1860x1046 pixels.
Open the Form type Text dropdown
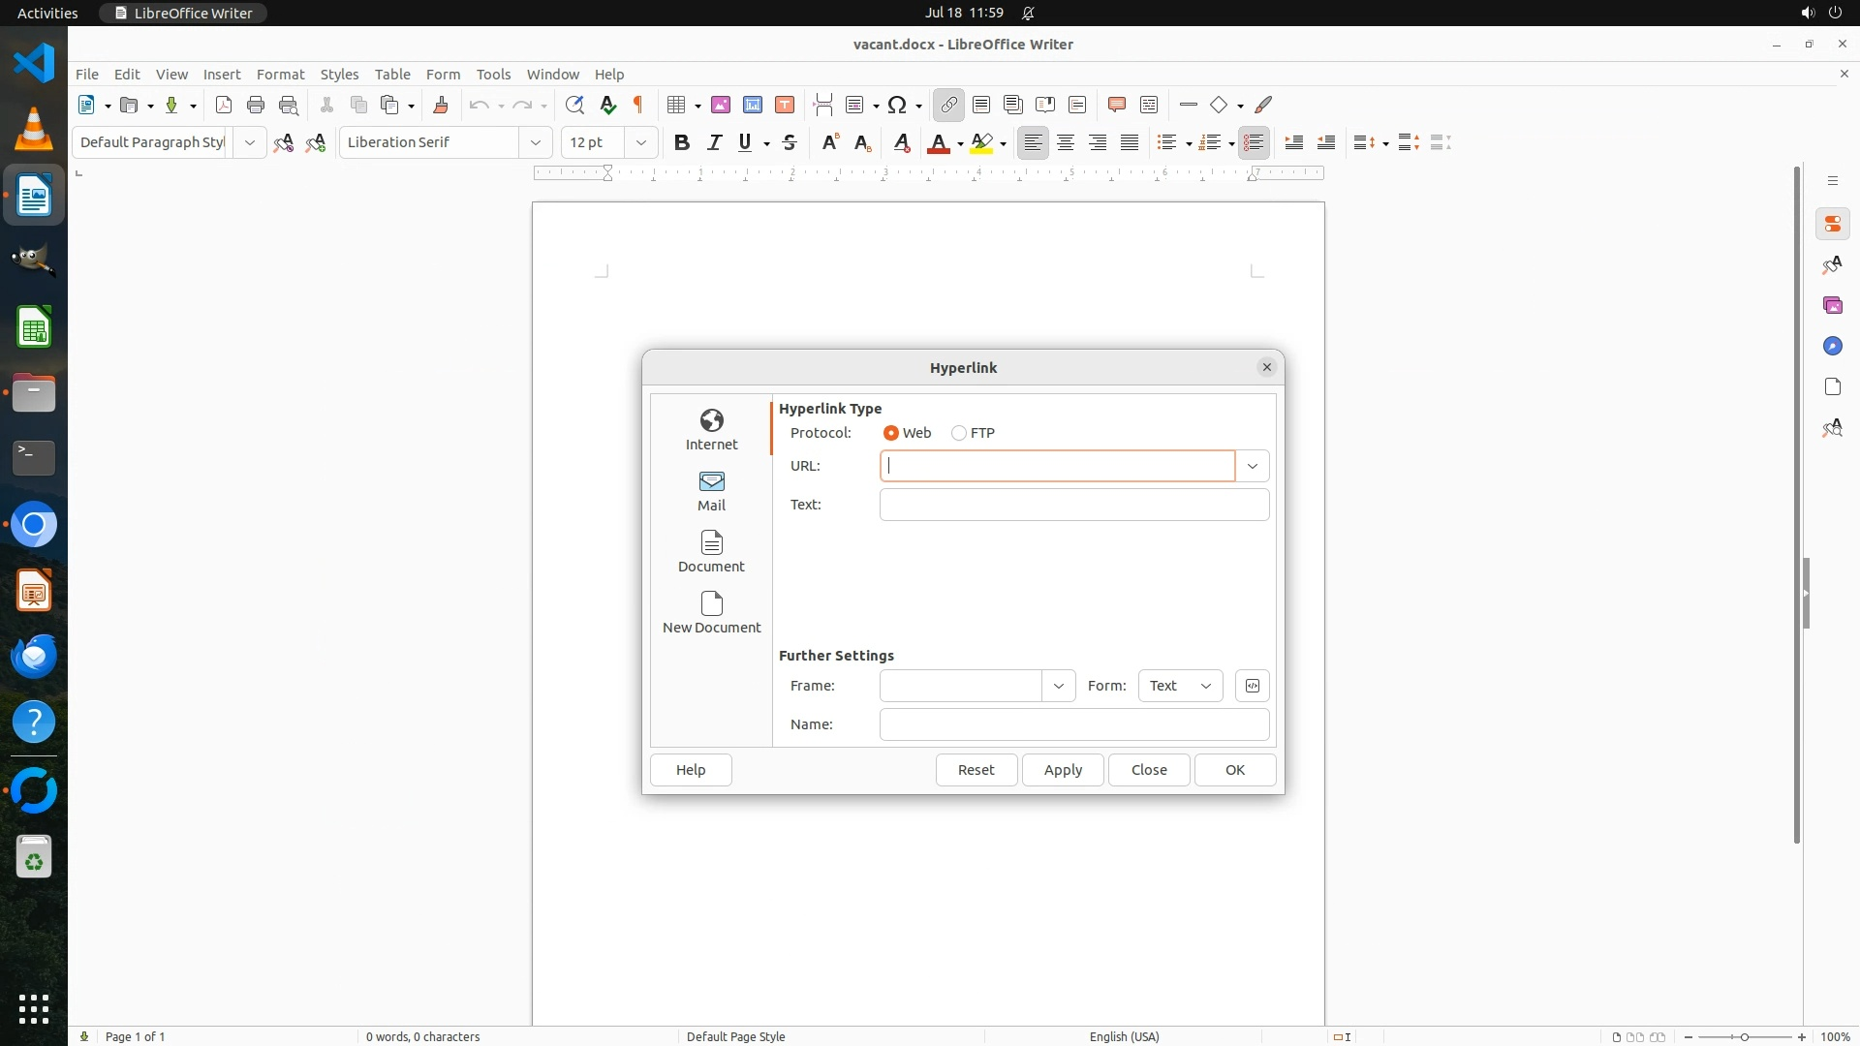click(1180, 686)
